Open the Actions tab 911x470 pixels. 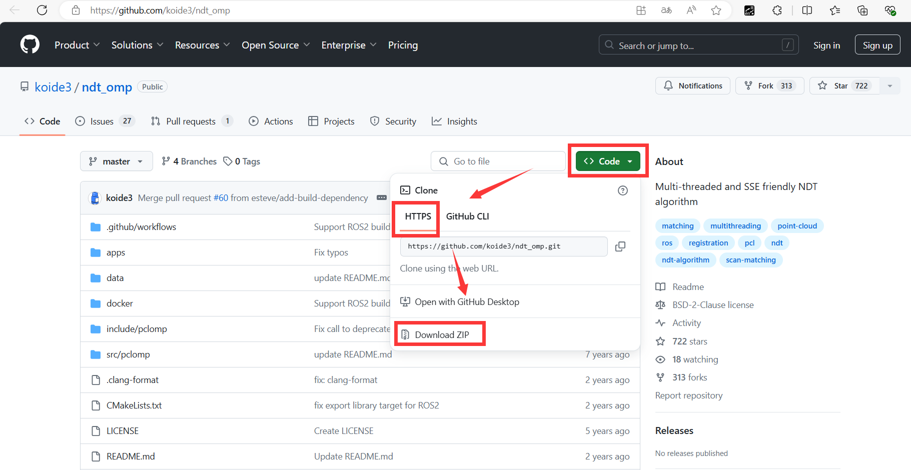point(271,121)
